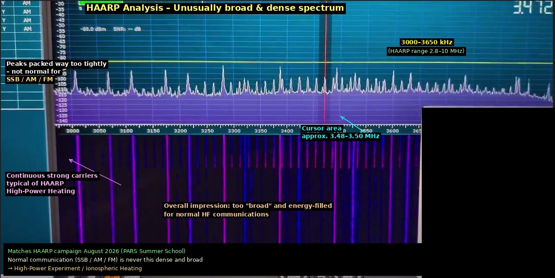The width and height of the screenshot is (555, 278).
Task: Click the -65 label on the dB scale
Action: (60, 42)
